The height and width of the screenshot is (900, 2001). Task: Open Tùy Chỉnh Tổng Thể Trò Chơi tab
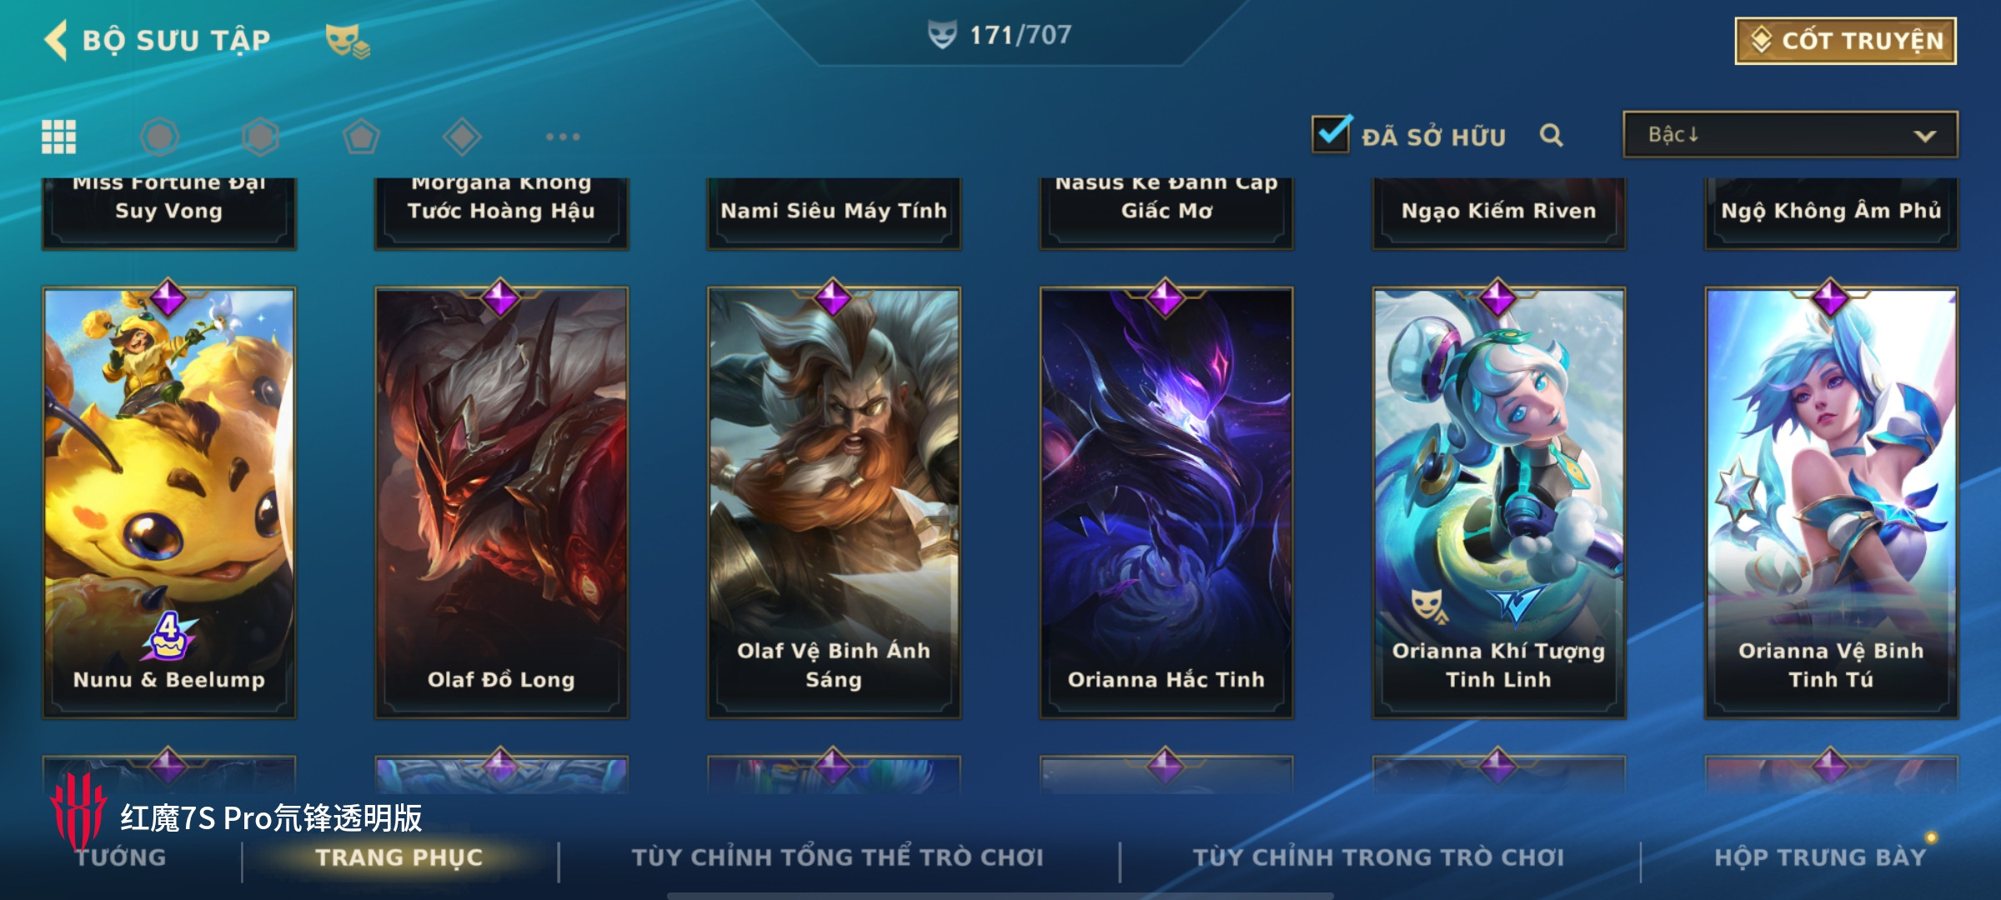(837, 857)
